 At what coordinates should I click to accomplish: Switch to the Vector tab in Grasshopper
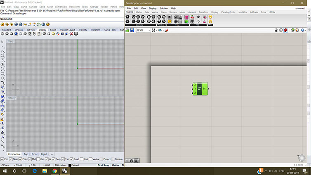(155, 12)
